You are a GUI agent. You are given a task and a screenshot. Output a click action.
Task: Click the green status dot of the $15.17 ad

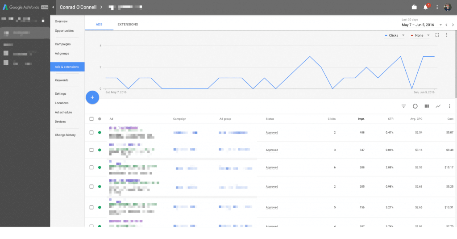click(x=100, y=168)
